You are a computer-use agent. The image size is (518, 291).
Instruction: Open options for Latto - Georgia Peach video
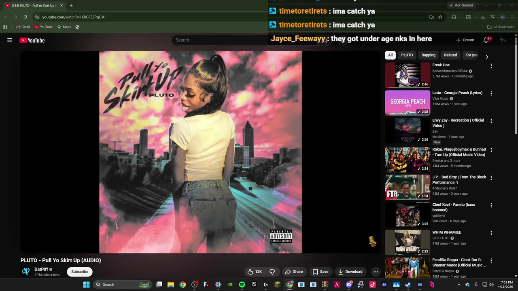tap(491, 93)
